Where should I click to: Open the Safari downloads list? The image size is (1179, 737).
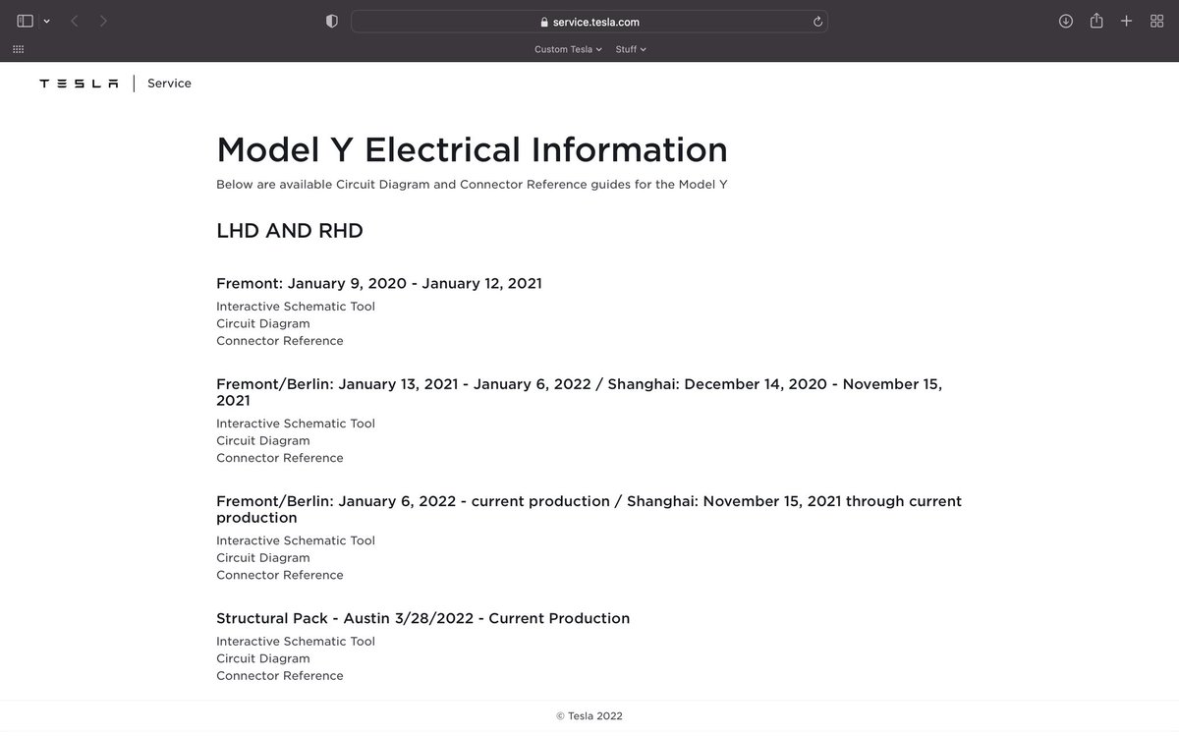pyautogui.click(x=1066, y=20)
